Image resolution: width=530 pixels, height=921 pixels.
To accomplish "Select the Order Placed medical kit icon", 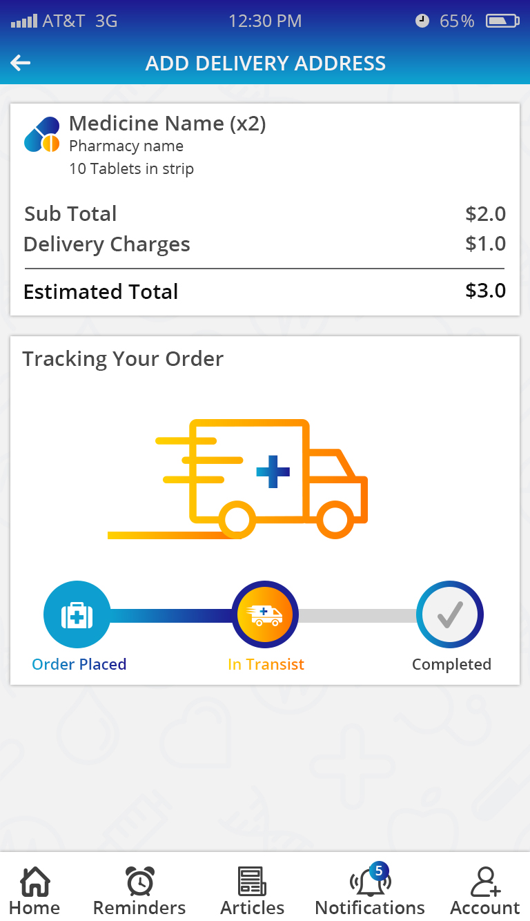I will (77, 614).
